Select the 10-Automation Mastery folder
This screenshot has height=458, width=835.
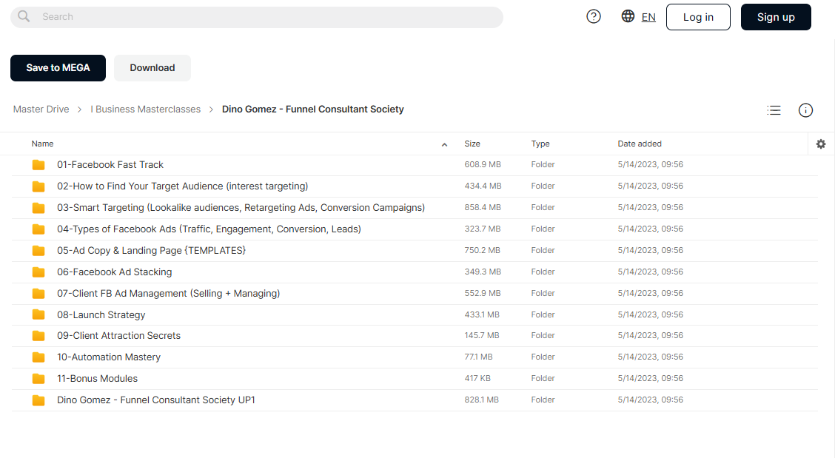[109, 357]
